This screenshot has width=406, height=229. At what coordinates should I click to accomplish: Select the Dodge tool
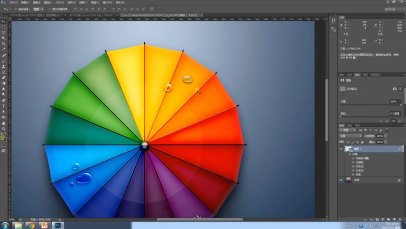pos(3,95)
